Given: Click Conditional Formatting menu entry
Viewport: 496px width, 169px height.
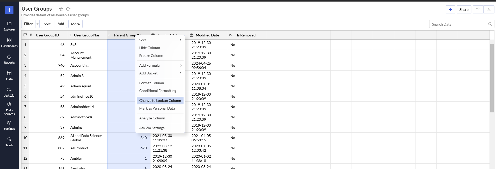Looking at the screenshot, I should point(158,91).
